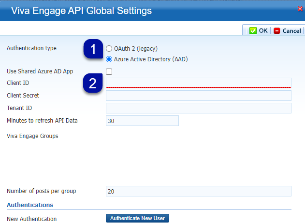Enable Use Shared Azure AD App checkbox
Viewport: 305px width, 223px height.
[x=109, y=71]
